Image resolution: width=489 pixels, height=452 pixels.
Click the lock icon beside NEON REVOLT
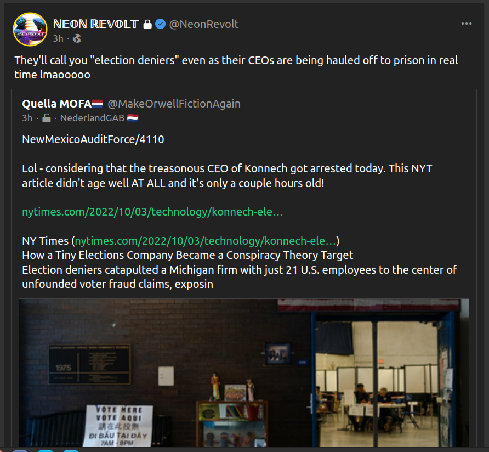point(147,24)
